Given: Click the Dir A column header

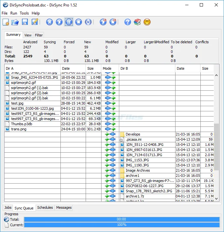Looking at the screenshot, I should [x=32, y=68].
